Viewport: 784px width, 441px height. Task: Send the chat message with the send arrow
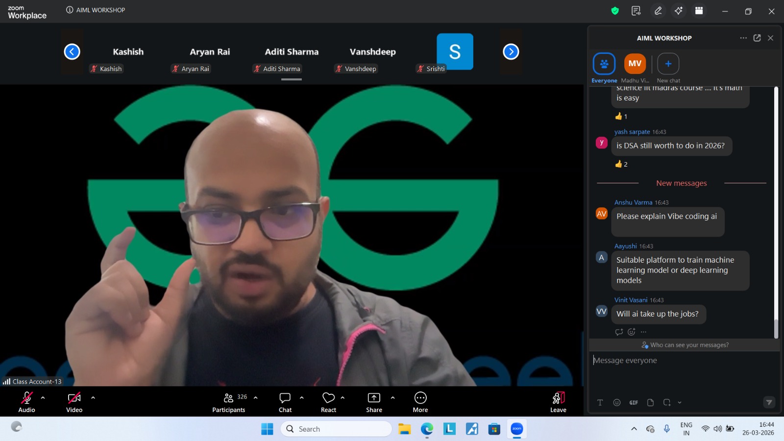[x=769, y=402]
